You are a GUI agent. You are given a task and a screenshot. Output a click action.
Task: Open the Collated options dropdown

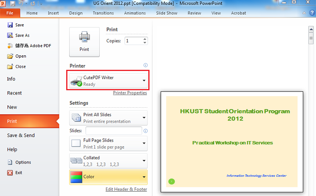[x=144, y=160]
